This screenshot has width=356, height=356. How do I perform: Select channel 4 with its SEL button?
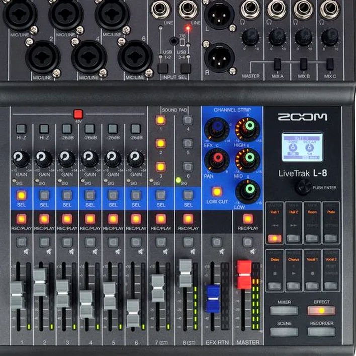coord(90,195)
